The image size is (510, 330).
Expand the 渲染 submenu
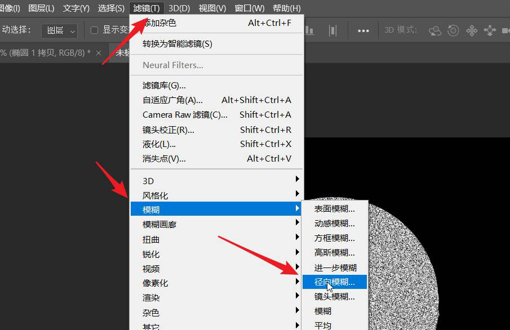coord(216,297)
